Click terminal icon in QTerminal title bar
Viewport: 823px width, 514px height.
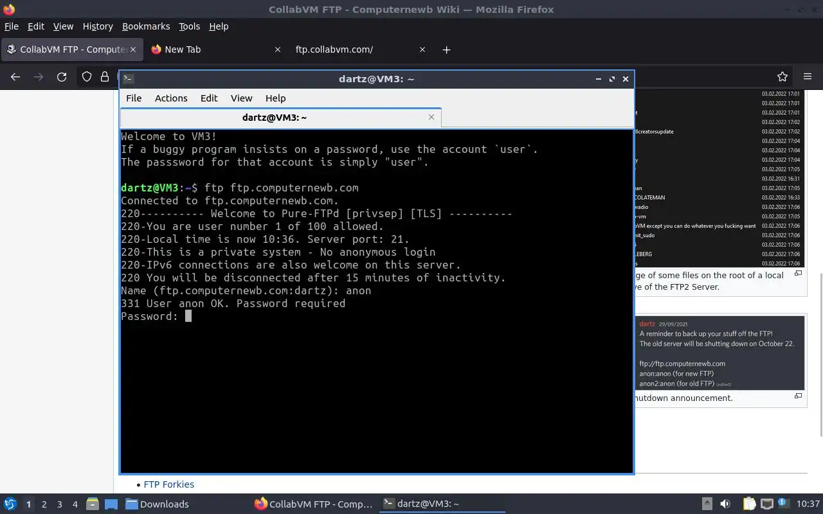click(x=129, y=79)
